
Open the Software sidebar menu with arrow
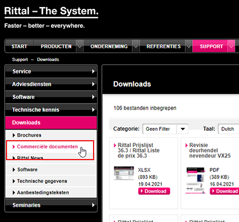coord(51,97)
